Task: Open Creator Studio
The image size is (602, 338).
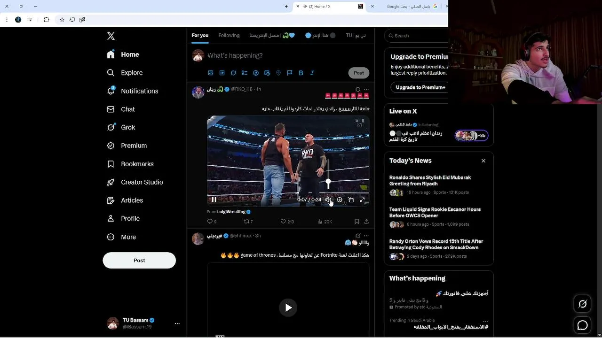Action: click(x=135, y=182)
